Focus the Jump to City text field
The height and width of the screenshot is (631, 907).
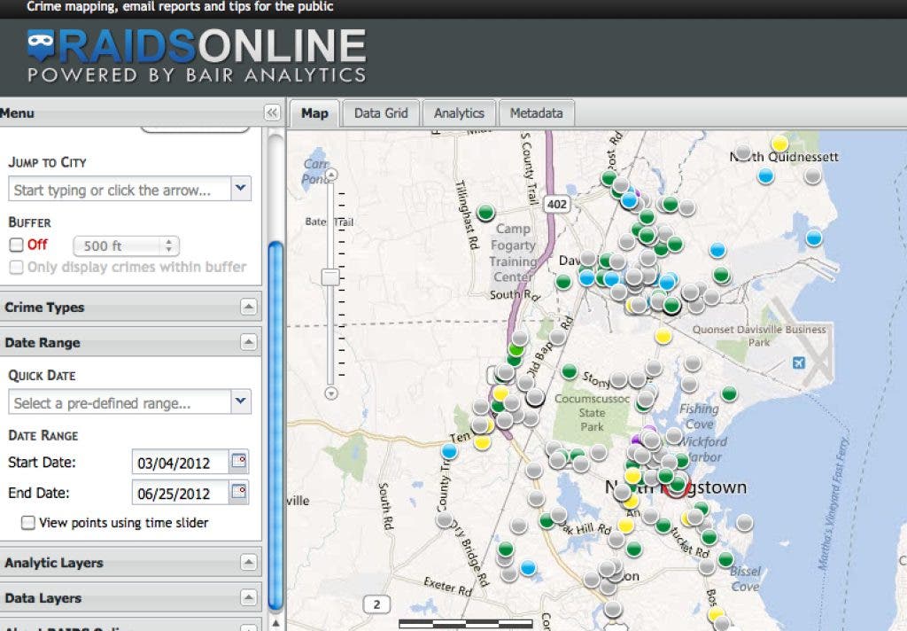[120, 190]
